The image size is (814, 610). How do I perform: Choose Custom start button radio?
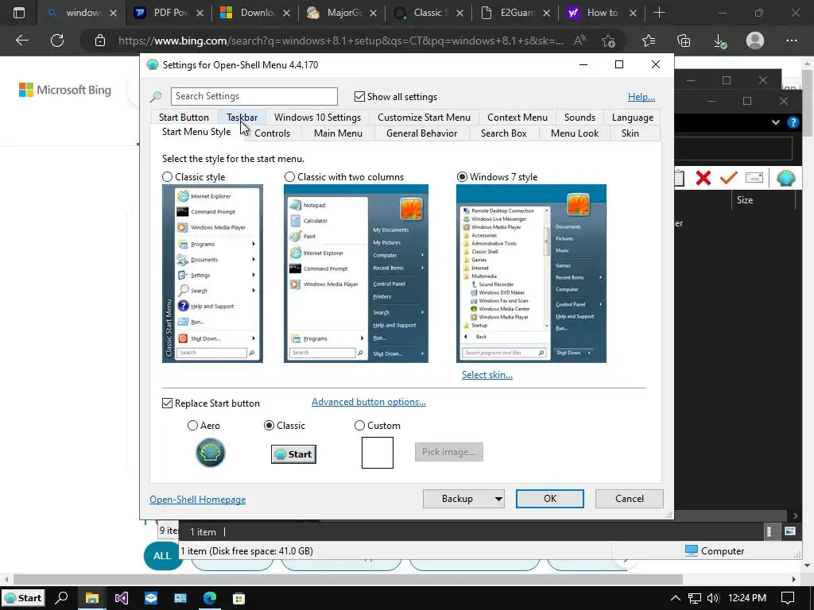coord(359,426)
